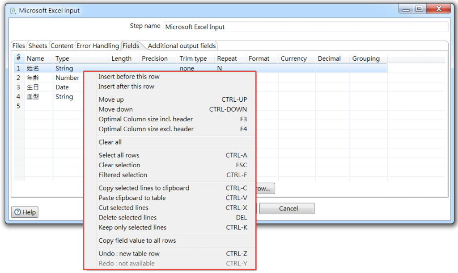Select row number 1

coord(19,68)
